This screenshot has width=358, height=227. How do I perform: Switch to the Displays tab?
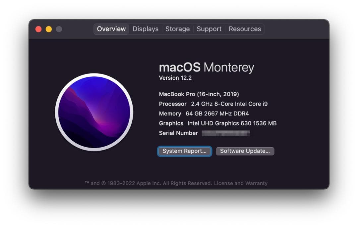pos(145,29)
